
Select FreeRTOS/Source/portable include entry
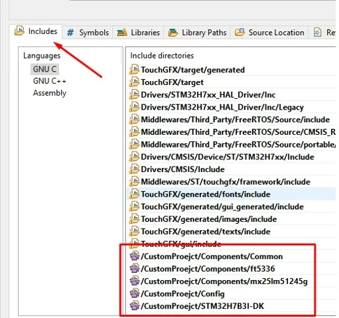pos(232,145)
